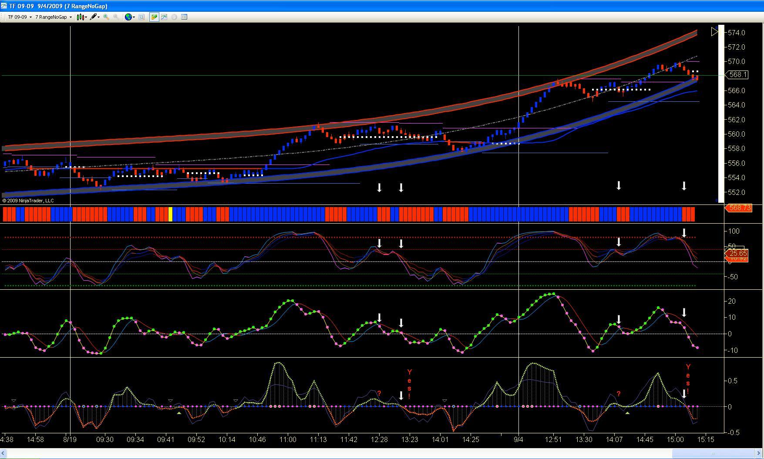Click the triangle marker above the price axis

tap(715, 32)
